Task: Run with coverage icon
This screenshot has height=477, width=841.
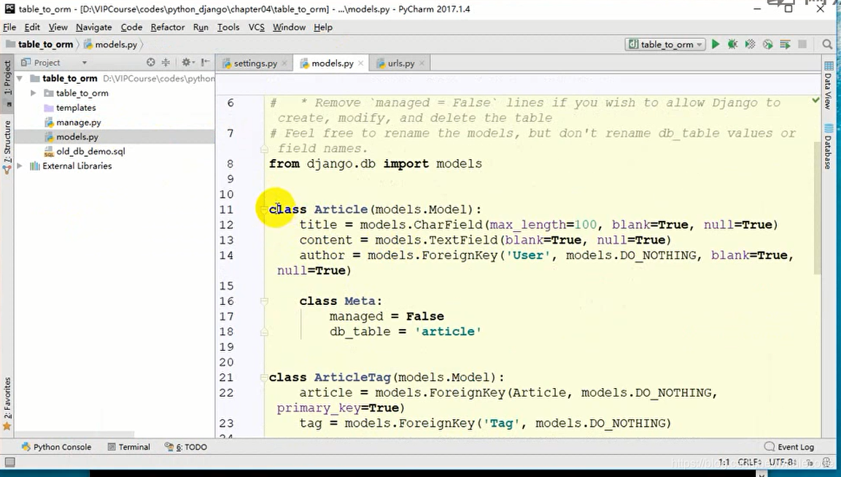Action: click(751, 44)
